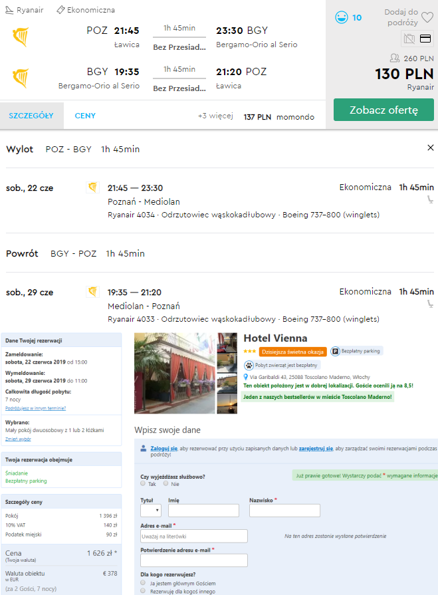
Task: Switch to SZCZEGÓŁY tab
Action: 31,116
